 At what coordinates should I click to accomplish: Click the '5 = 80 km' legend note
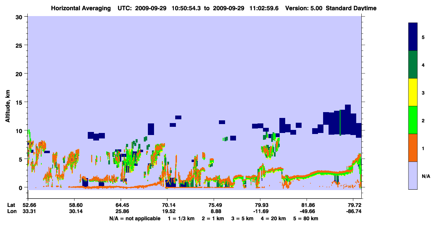(306, 218)
